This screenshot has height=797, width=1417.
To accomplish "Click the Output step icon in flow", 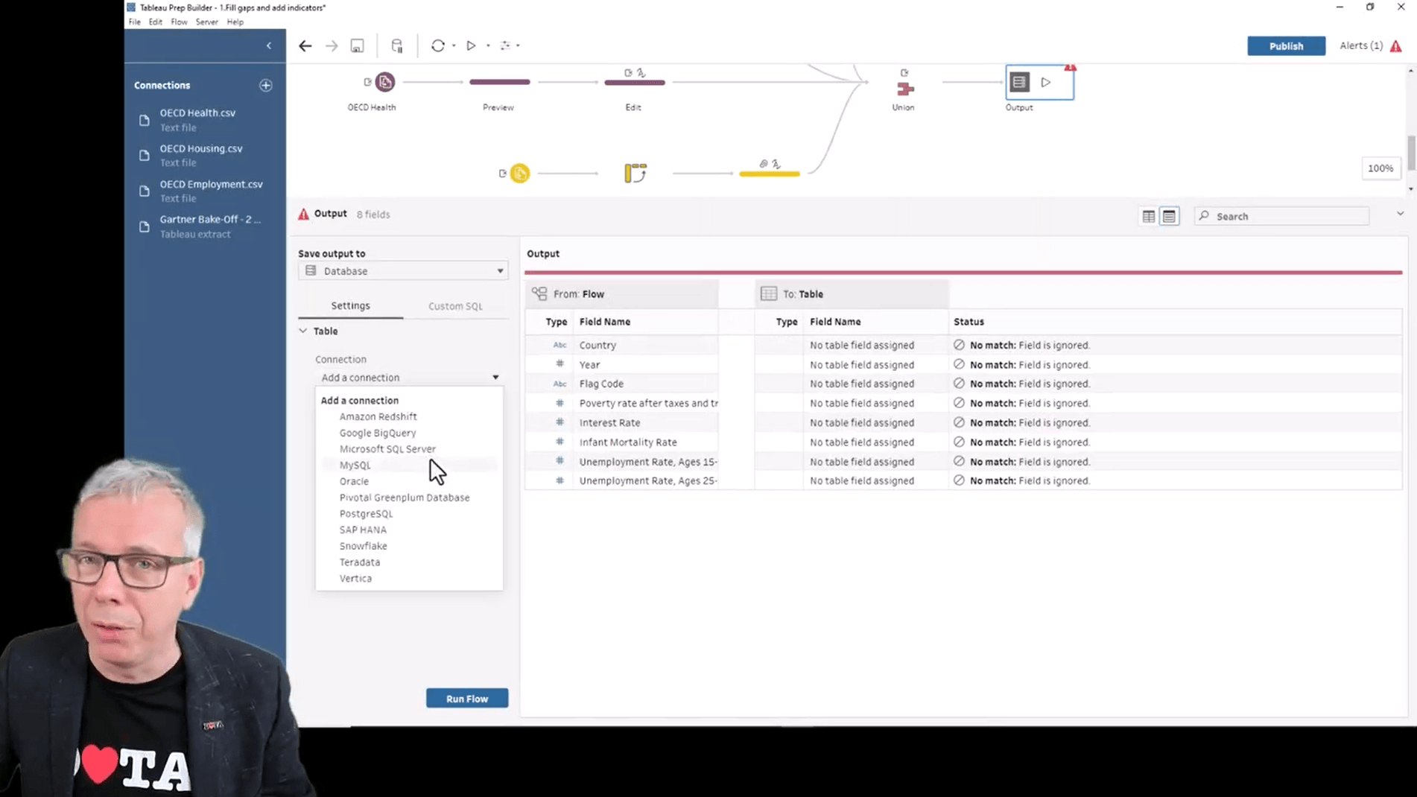I will (1019, 82).
